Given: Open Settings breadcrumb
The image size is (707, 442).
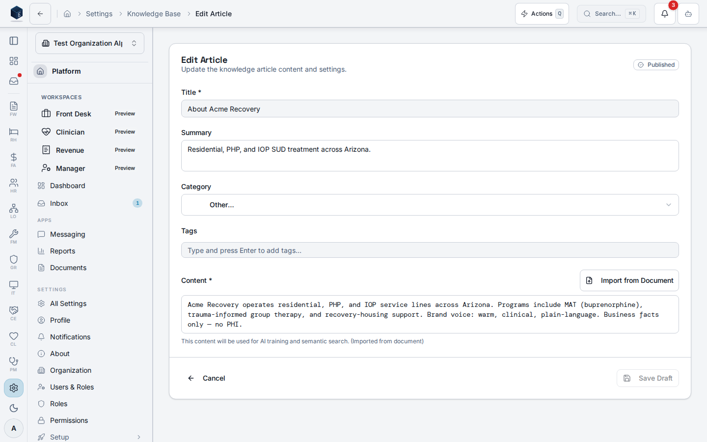Looking at the screenshot, I should click(x=99, y=14).
